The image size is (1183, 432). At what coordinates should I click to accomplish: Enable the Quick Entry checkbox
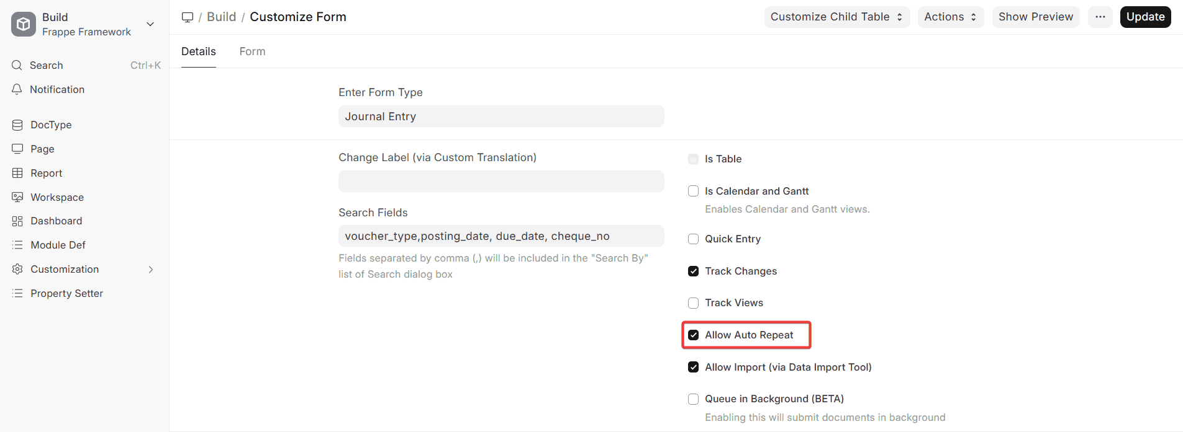point(694,239)
